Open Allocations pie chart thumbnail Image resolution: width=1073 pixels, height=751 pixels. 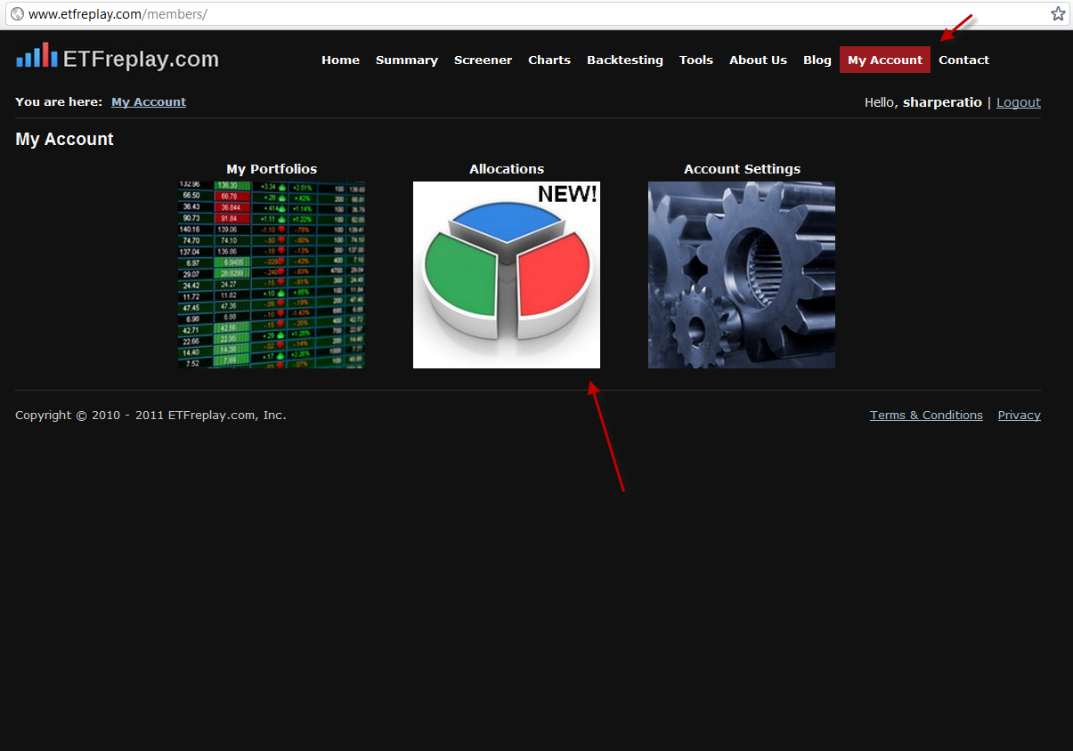coord(507,275)
